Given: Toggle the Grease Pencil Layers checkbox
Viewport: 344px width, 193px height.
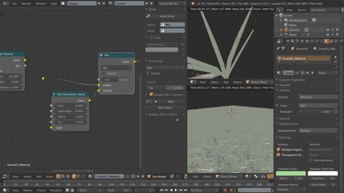Looking at the screenshot, I should click(151, 94).
